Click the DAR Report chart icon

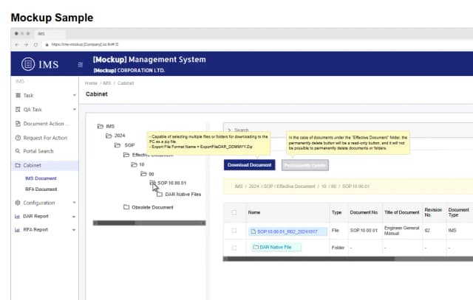pos(17,216)
